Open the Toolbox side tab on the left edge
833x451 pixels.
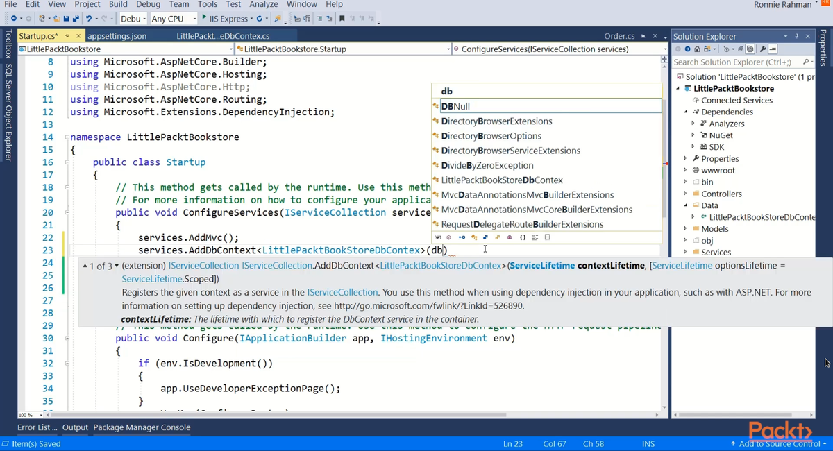tap(8, 45)
